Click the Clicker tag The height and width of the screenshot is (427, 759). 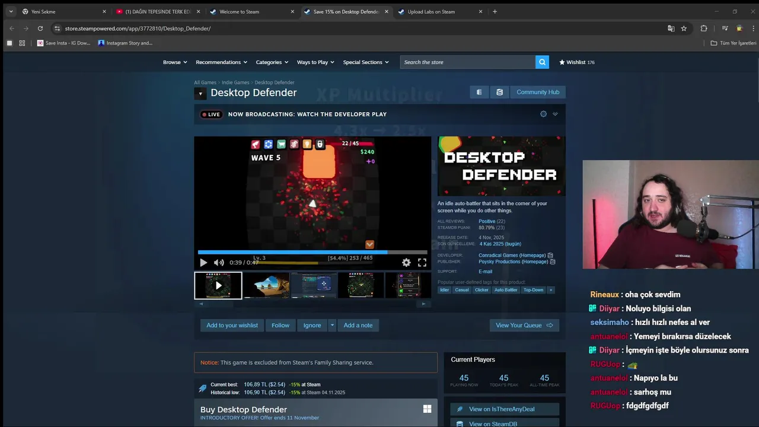(481, 289)
